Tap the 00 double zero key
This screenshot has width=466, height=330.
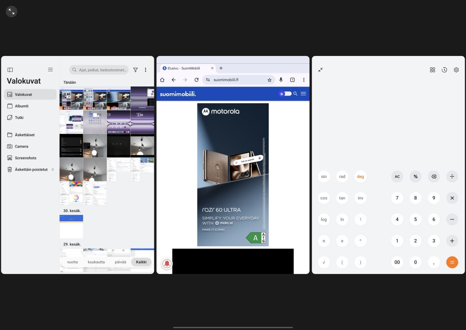[397, 262]
